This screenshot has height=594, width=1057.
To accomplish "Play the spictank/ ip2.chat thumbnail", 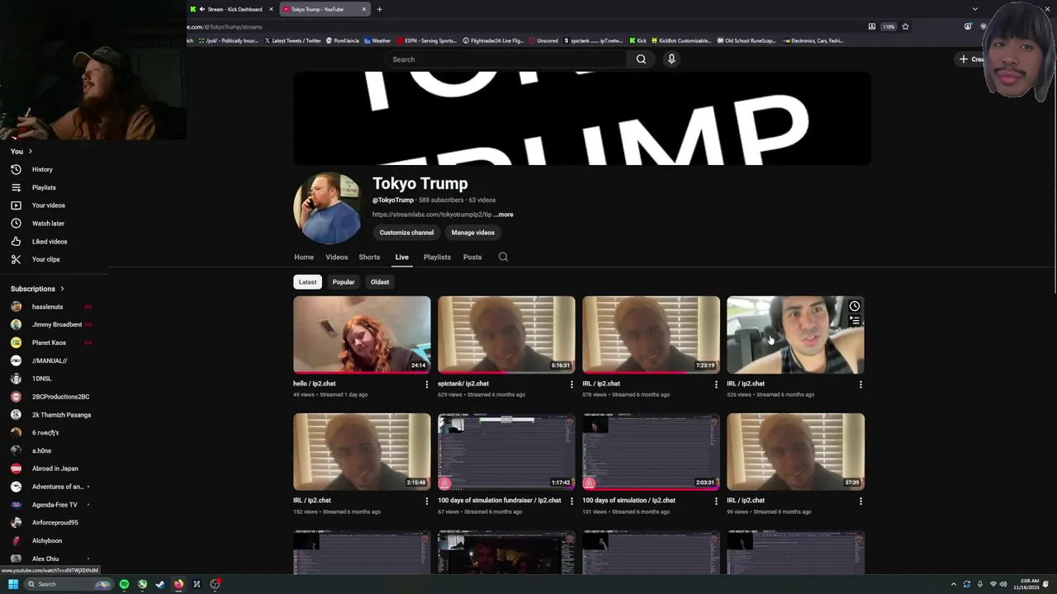I will point(506,335).
